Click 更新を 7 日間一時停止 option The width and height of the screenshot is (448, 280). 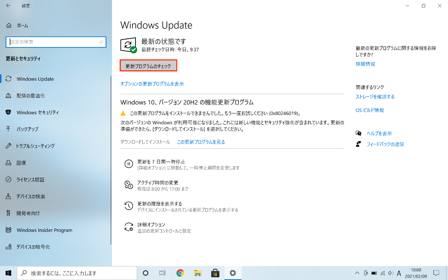tap(161, 162)
